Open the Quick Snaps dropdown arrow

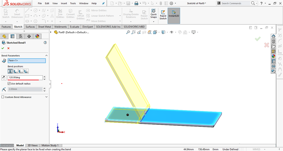154,22
